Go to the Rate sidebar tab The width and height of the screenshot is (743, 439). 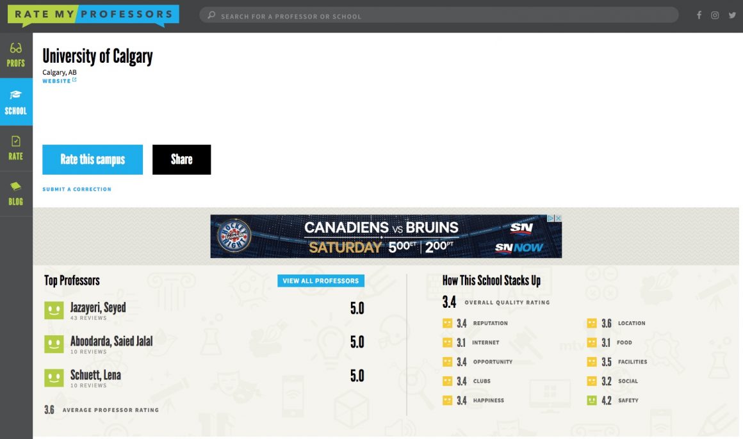pos(16,148)
